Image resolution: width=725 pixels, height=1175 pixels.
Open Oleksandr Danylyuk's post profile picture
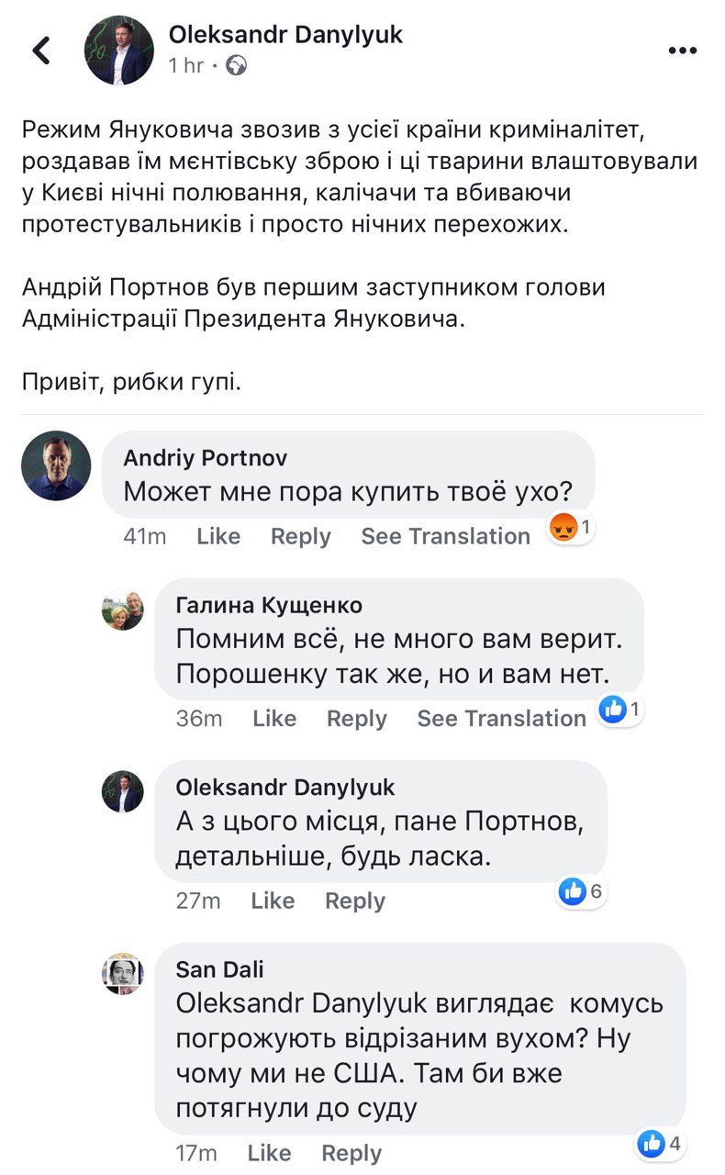coord(119,50)
